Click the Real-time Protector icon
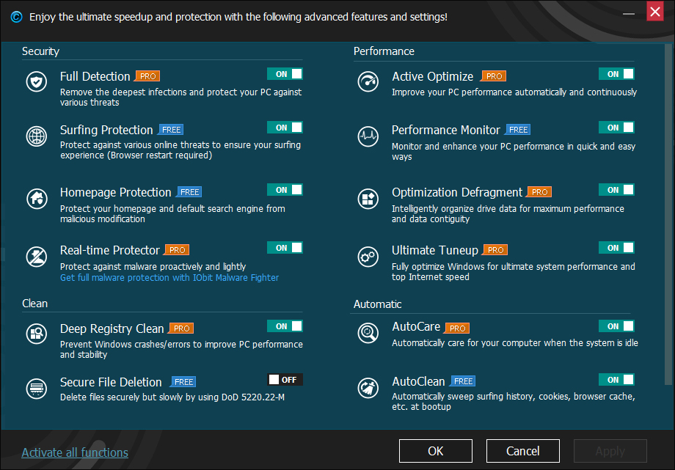 [x=37, y=257]
